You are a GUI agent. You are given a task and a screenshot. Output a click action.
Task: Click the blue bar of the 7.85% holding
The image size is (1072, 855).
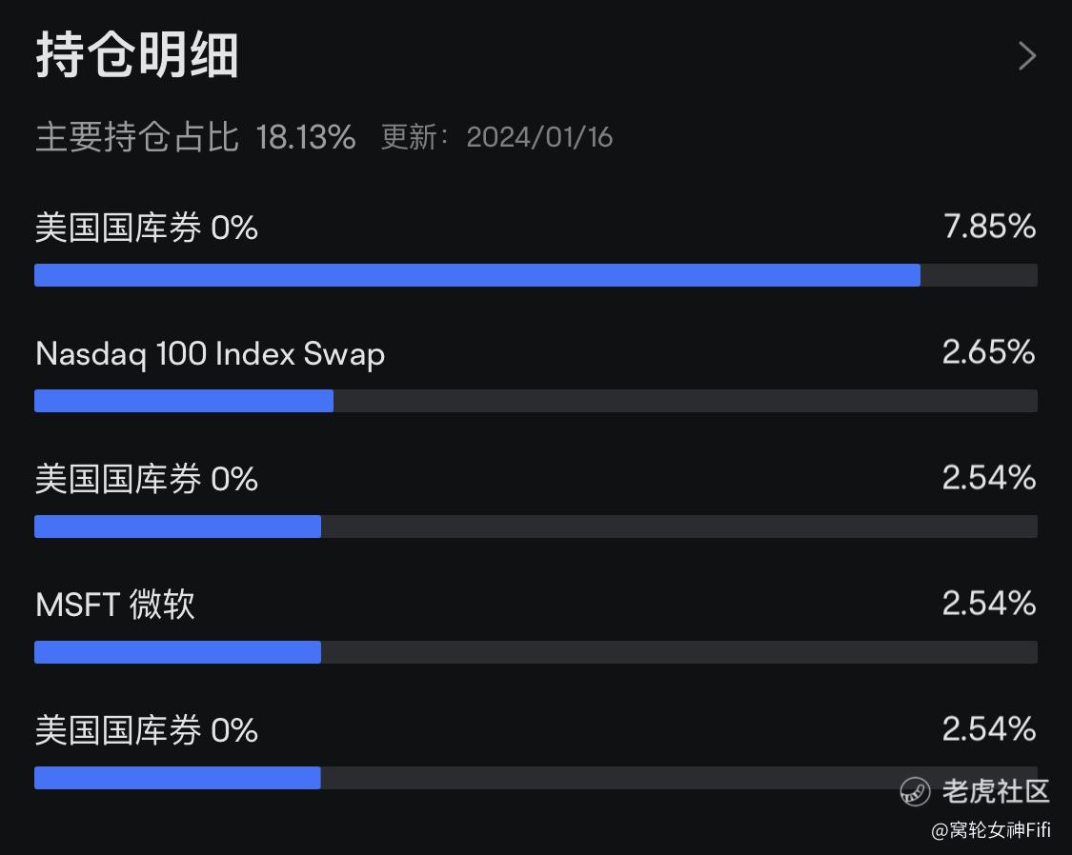(x=476, y=275)
